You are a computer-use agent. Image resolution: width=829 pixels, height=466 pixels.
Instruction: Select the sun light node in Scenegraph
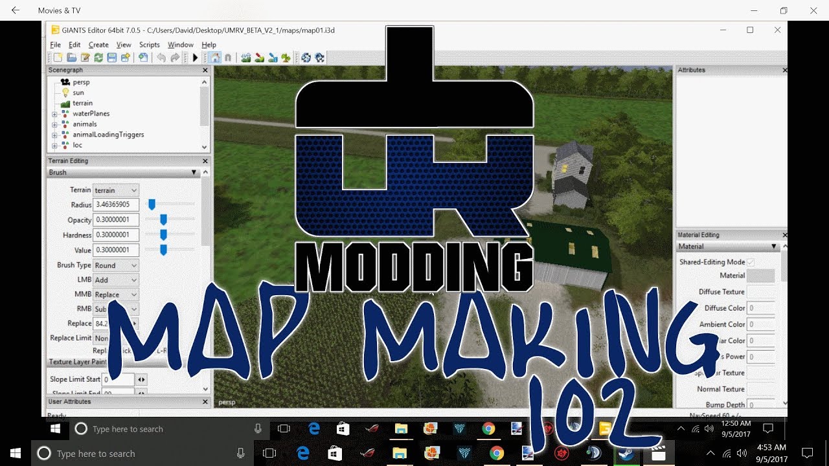[78, 93]
